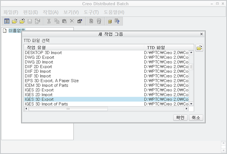Open the 보기(V) menu
This screenshot has height=154, width=227.
pyautogui.click(x=71, y=12)
